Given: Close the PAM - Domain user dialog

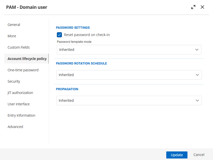Looking at the screenshot, I should (x=202, y=7).
